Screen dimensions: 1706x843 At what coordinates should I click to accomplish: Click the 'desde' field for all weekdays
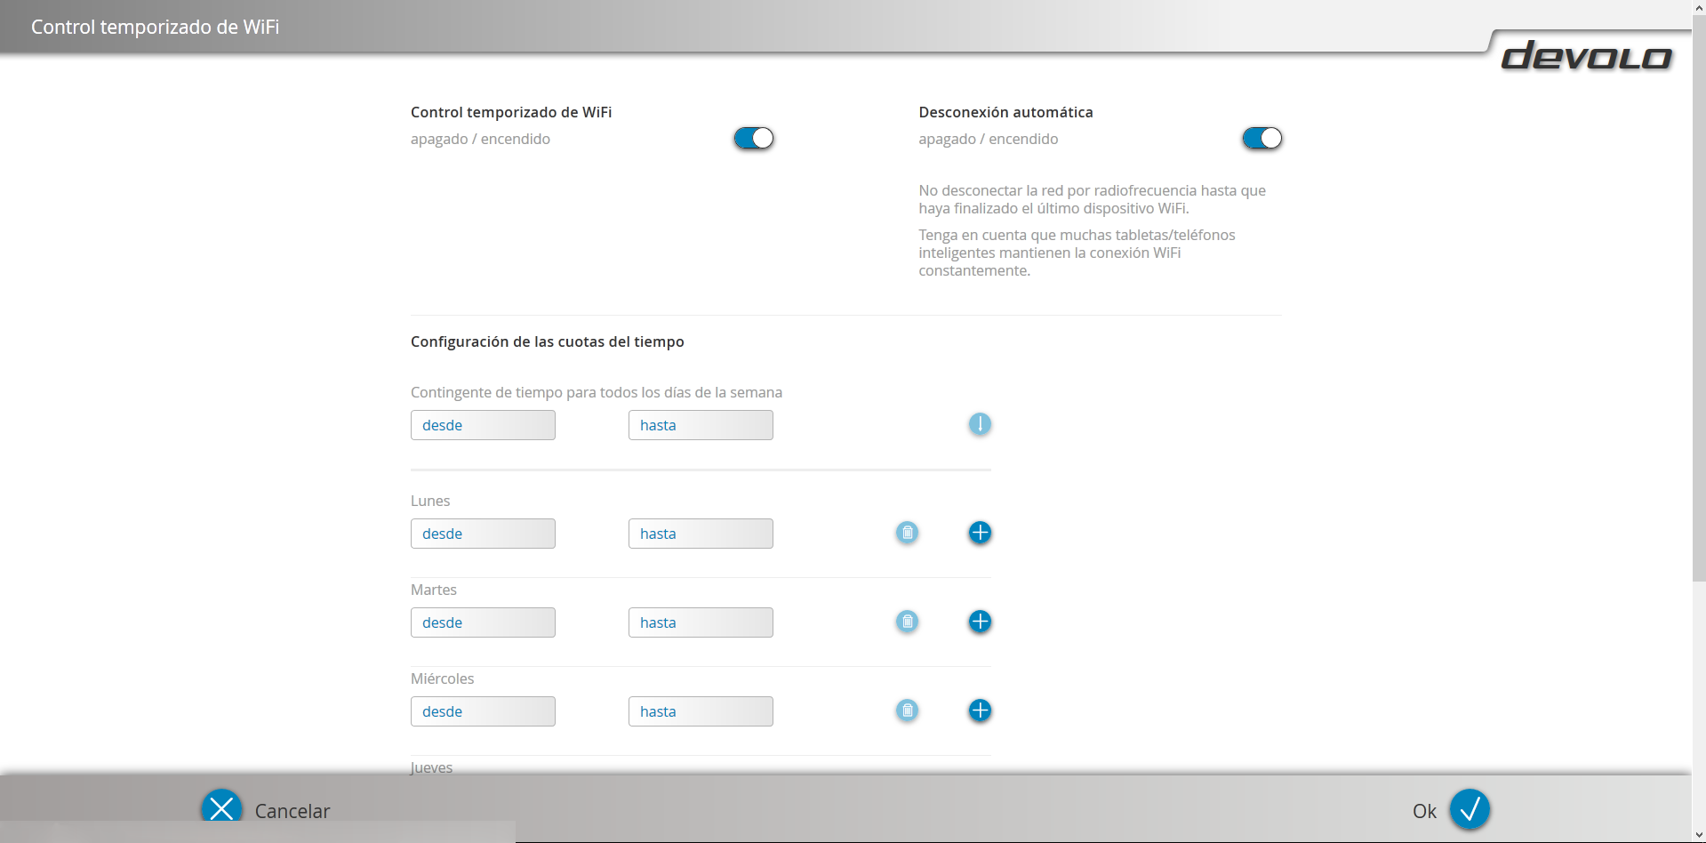pyautogui.click(x=483, y=425)
